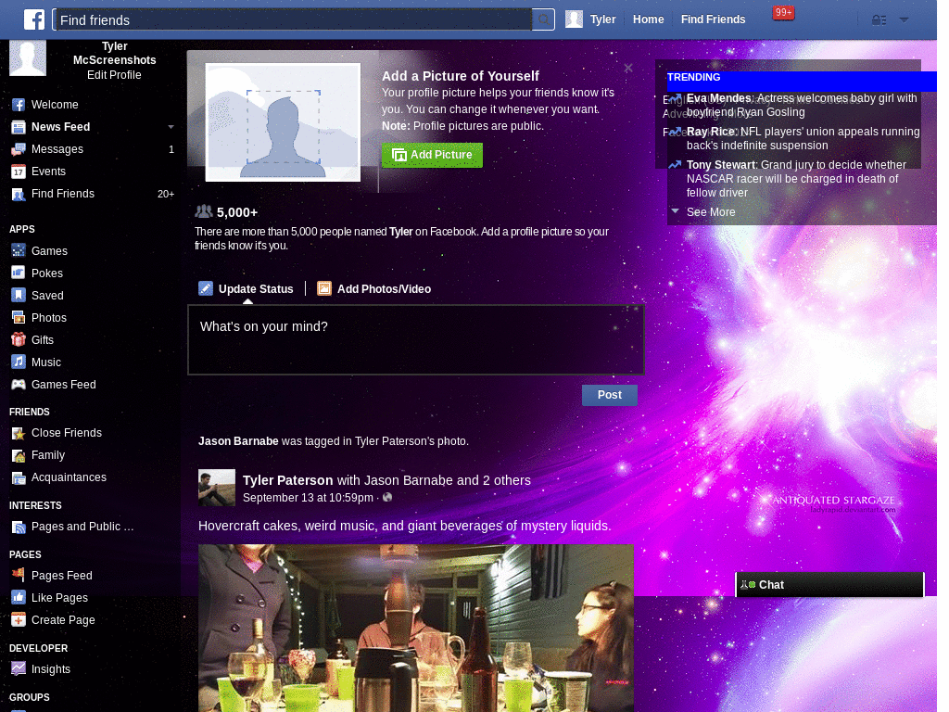Click the Like Pages thumbs-up icon
This screenshot has width=949, height=712.
click(x=19, y=598)
